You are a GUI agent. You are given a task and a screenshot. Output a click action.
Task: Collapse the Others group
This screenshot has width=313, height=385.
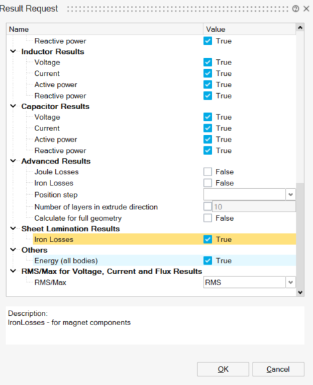[13, 250]
